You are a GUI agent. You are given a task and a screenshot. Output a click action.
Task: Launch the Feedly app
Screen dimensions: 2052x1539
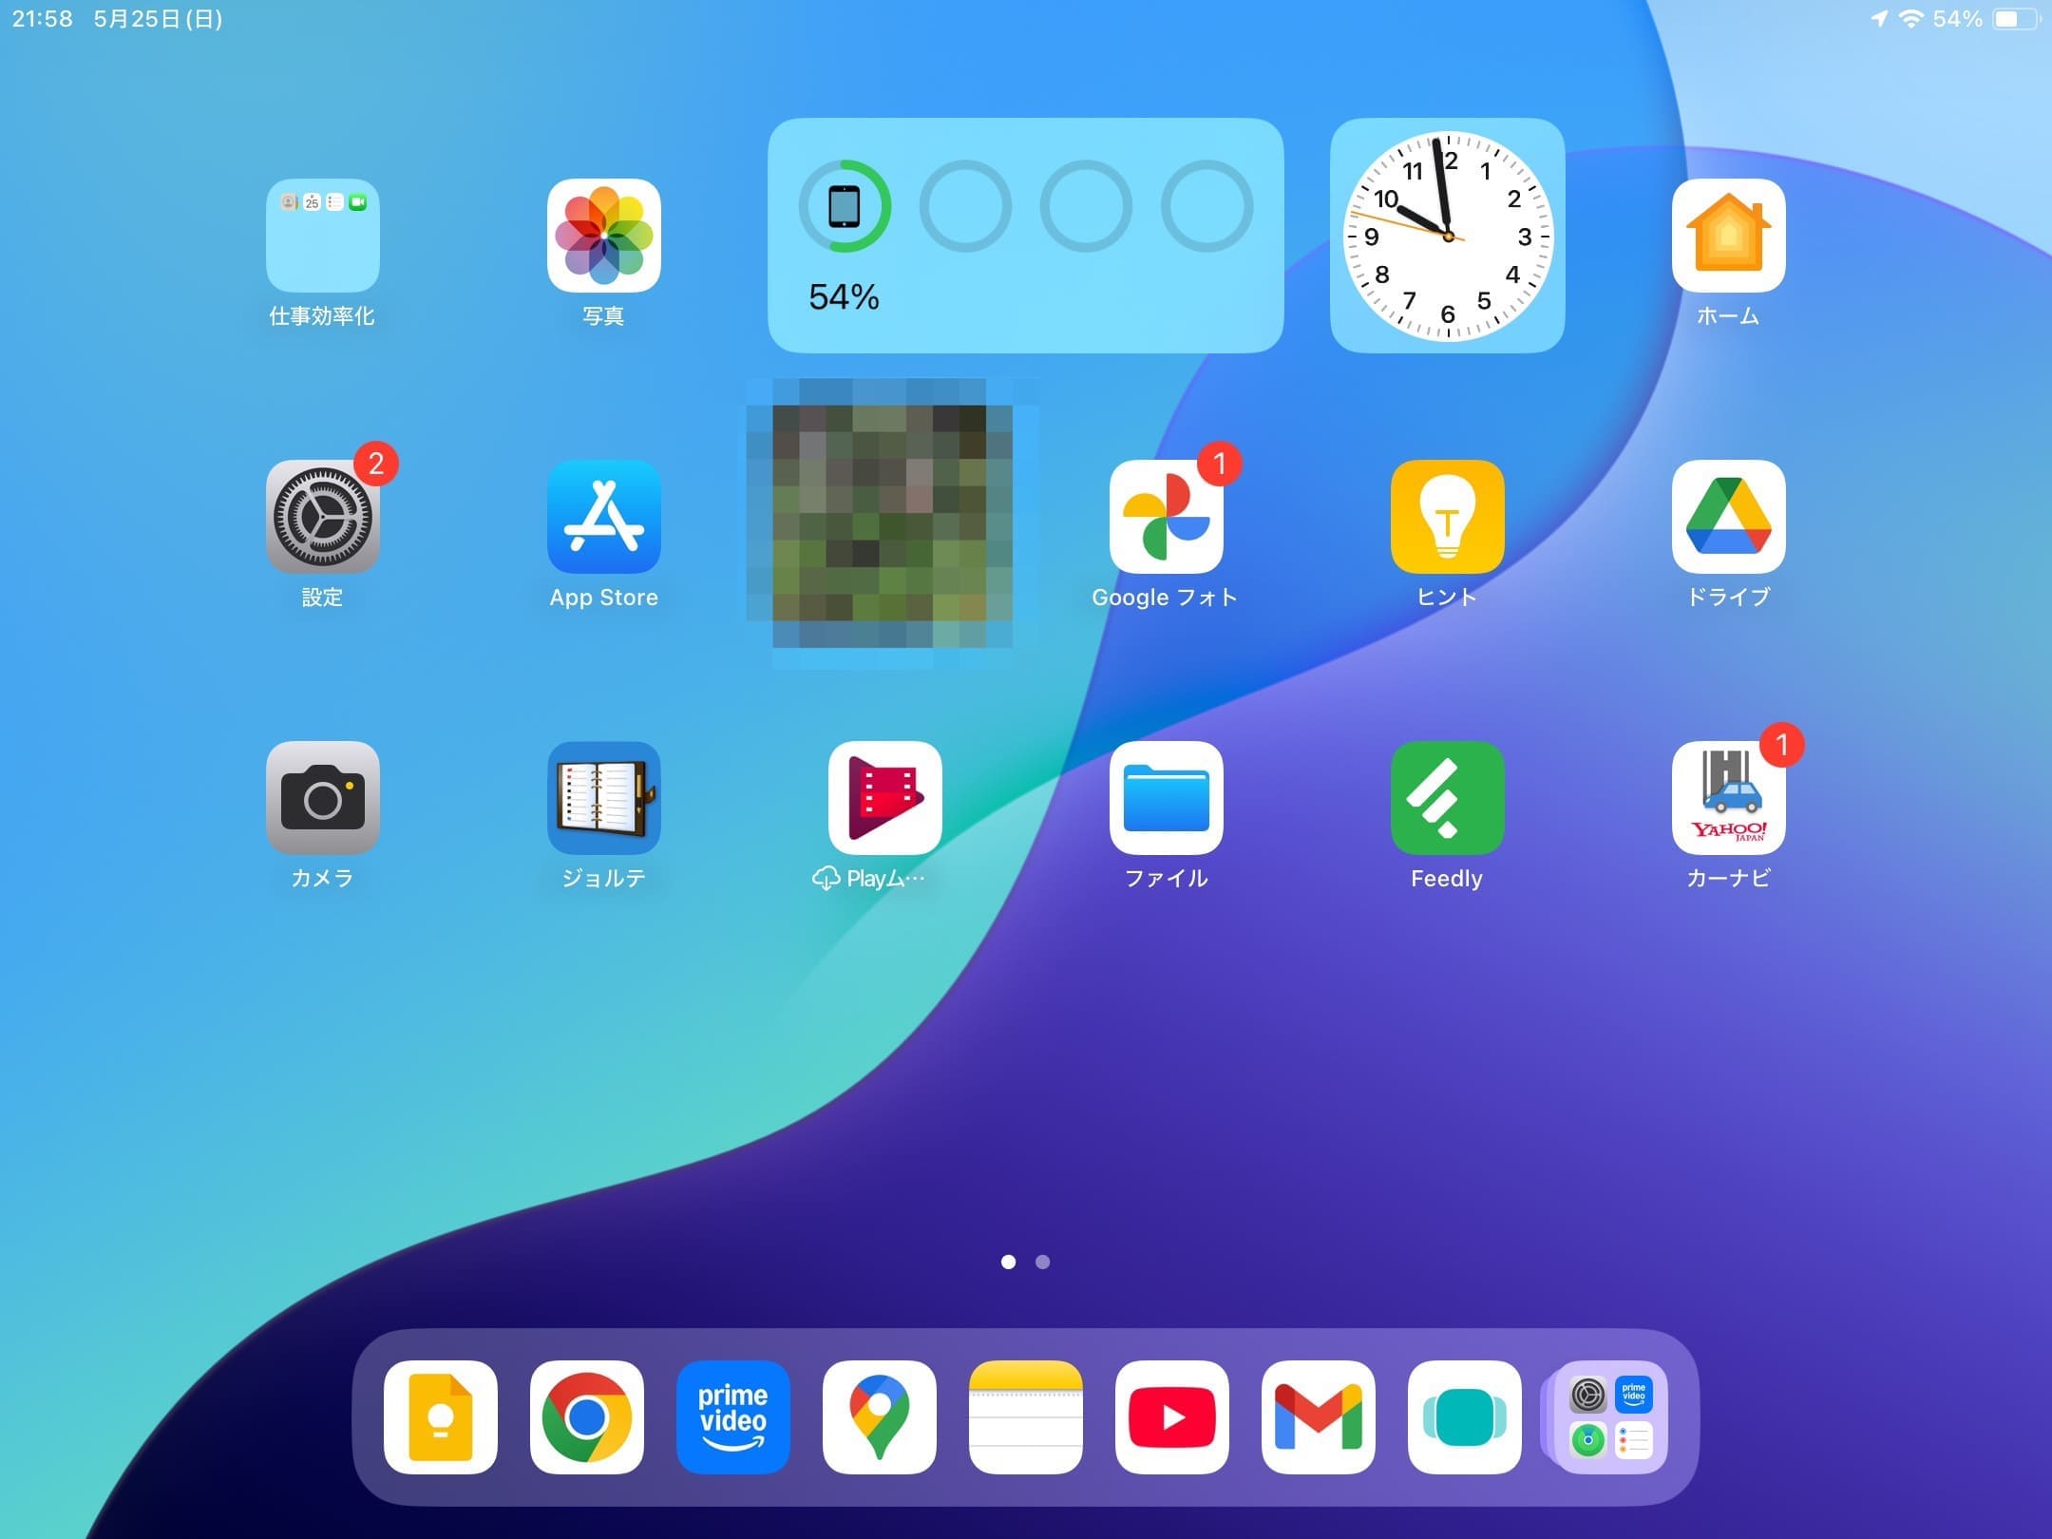click(1448, 798)
